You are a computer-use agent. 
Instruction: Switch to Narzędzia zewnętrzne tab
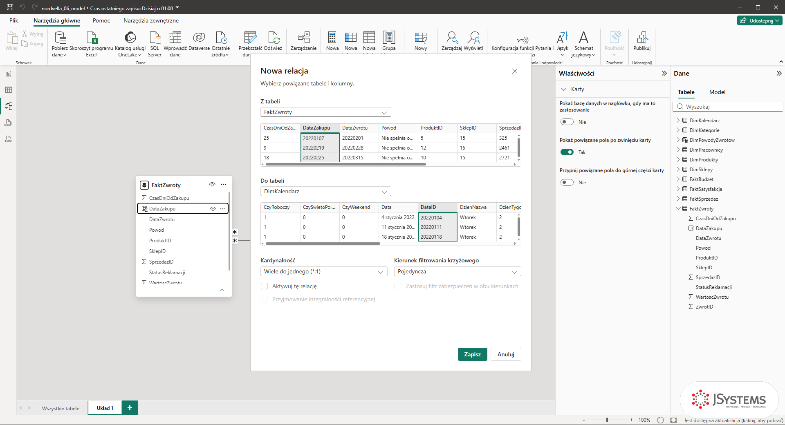click(151, 20)
